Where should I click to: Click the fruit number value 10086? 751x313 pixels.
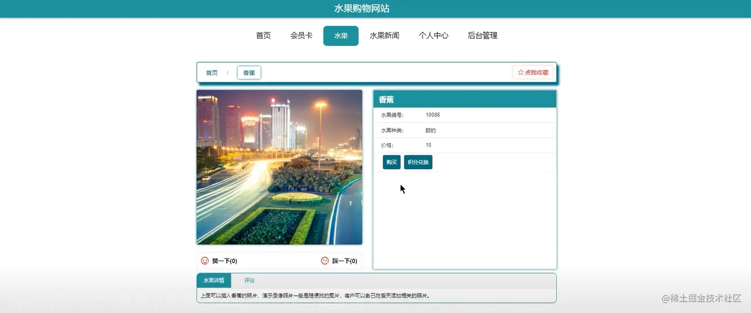(x=433, y=115)
